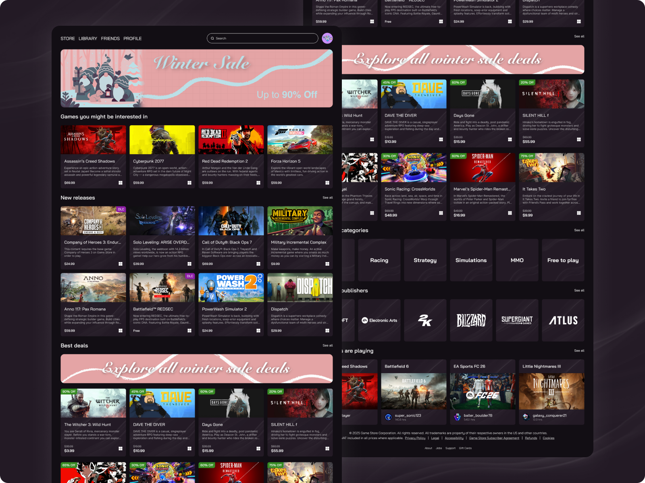The height and width of the screenshot is (483, 645).
Task: Click Windows icon on front window's Battlefield REDSEC card
Action: click(x=189, y=331)
